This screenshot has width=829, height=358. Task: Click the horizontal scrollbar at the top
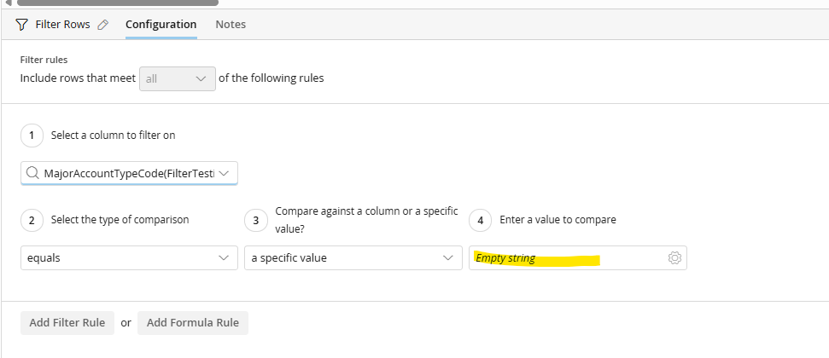(x=120, y=3)
